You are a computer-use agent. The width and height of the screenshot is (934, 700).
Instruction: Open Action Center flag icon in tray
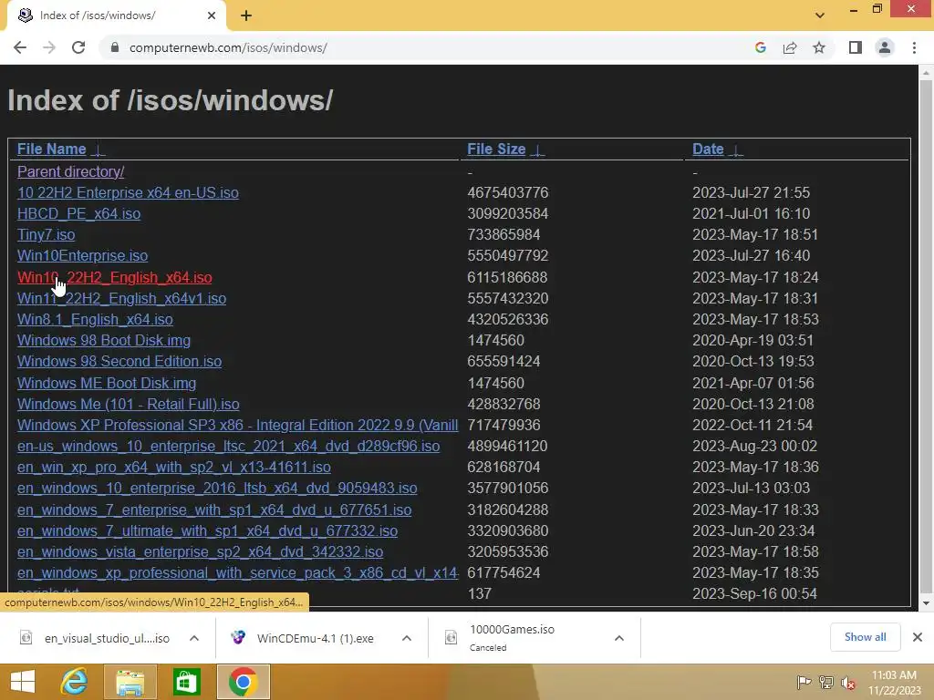[804, 682]
